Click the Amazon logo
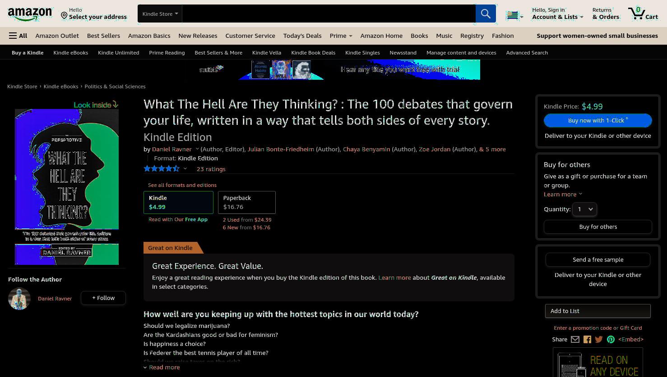667x377 pixels. (30, 14)
